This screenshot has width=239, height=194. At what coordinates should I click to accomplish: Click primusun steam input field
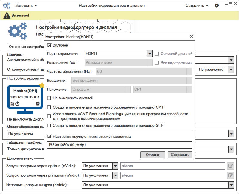[173, 175]
